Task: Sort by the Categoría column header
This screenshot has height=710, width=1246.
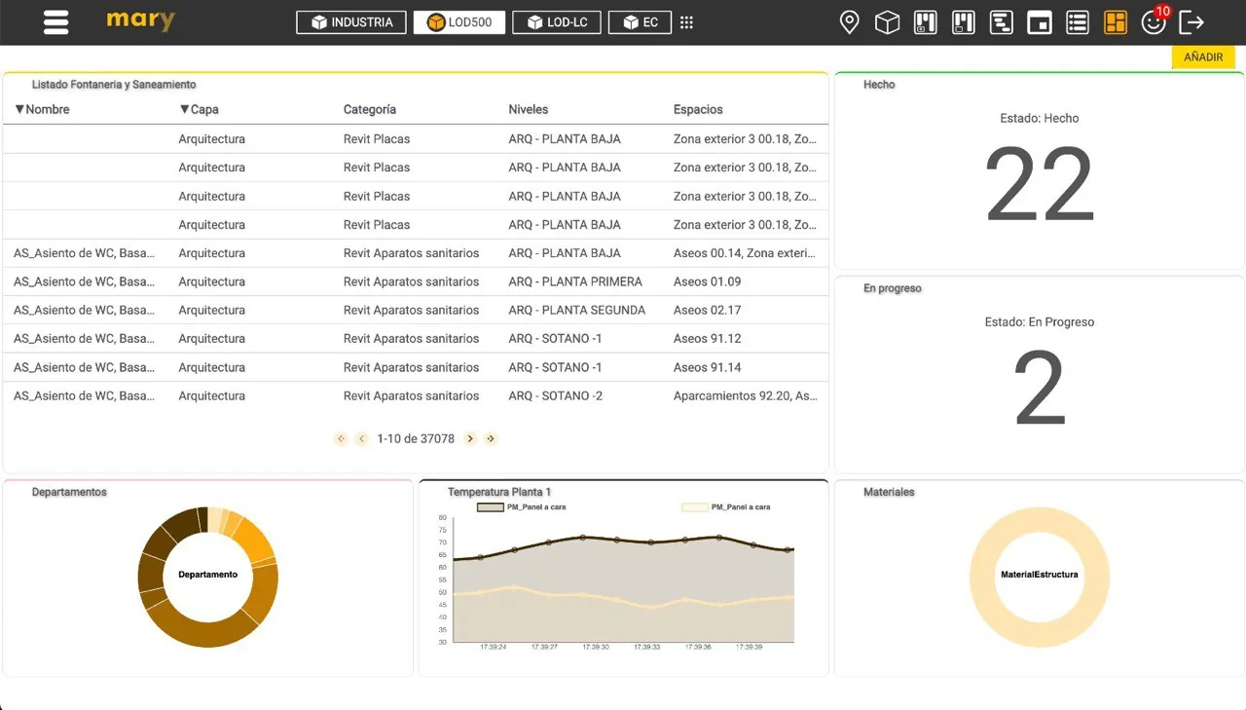Action: 370,110
